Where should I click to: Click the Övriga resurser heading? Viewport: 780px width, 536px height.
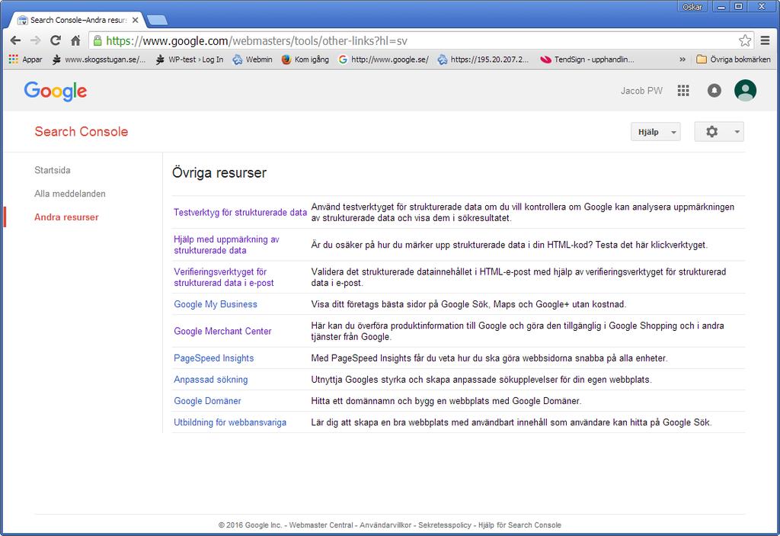pyautogui.click(x=219, y=173)
